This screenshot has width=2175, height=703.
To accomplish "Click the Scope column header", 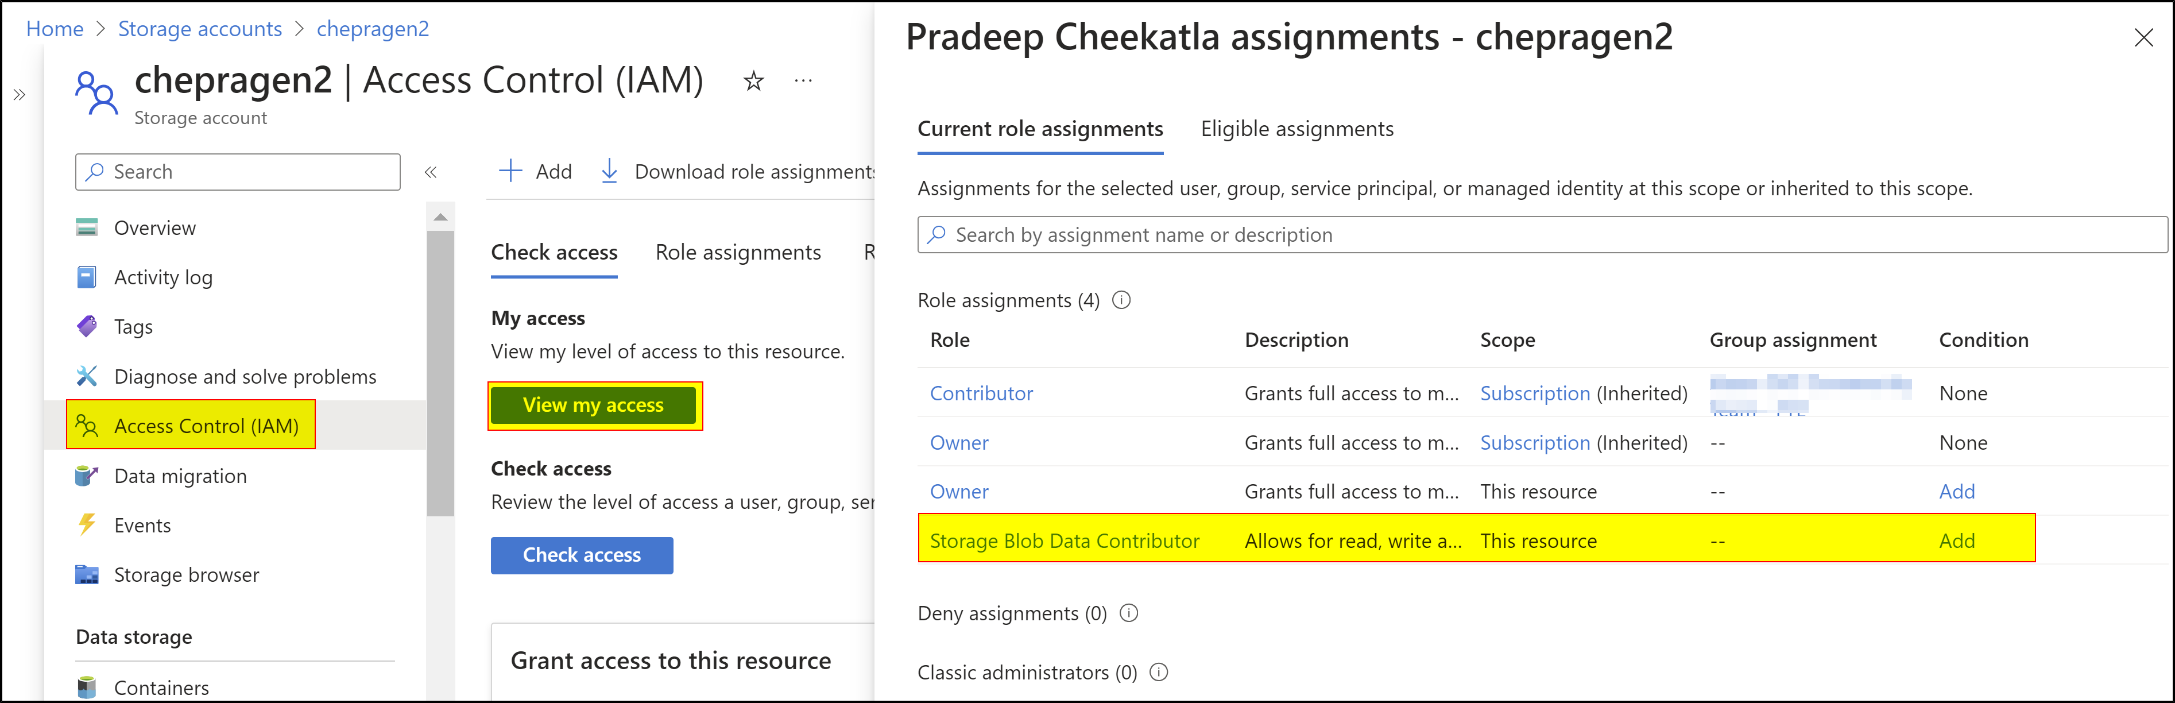I will click(1507, 339).
